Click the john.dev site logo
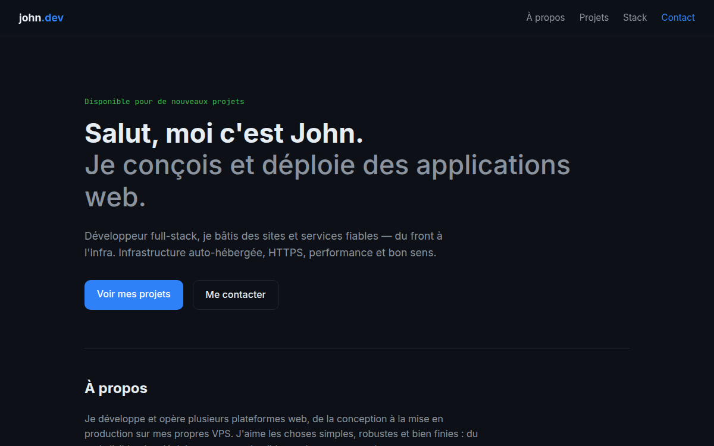The width and height of the screenshot is (714, 446). (x=41, y=18)
